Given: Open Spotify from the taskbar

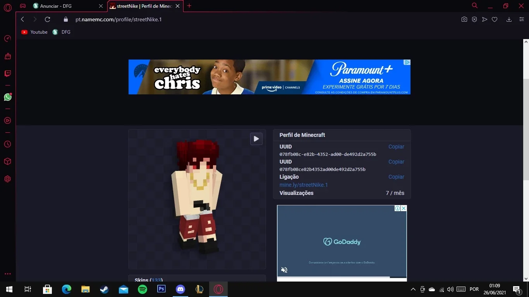Looking at the screenshot, I should 143,289.
